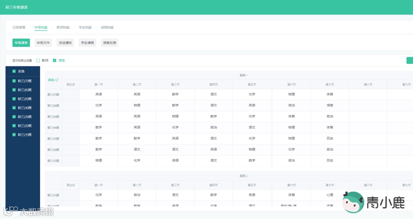Select Monday 初三(7)班 第三节 数学 cell

176,94
